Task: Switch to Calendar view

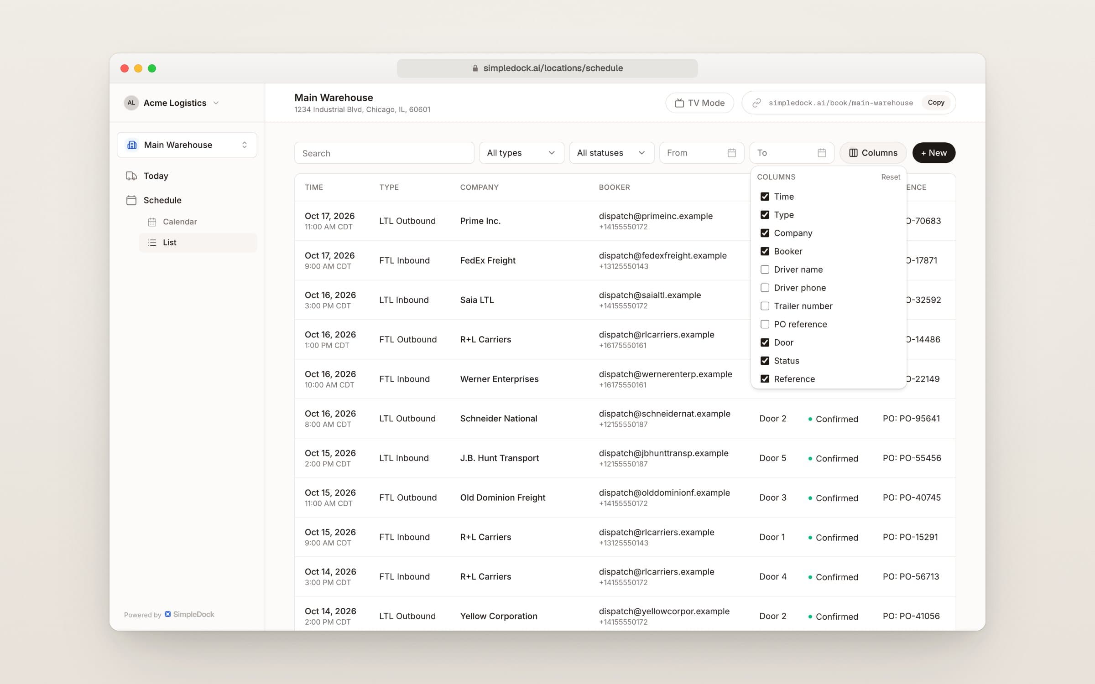Action: click(198, 222)
